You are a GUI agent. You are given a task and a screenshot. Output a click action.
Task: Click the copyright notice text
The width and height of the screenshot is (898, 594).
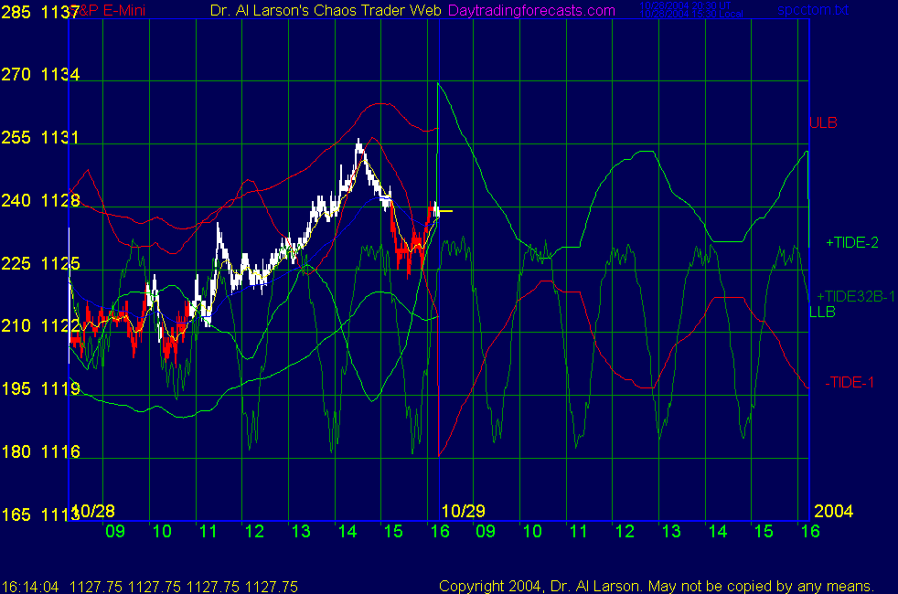coord(657,586)
